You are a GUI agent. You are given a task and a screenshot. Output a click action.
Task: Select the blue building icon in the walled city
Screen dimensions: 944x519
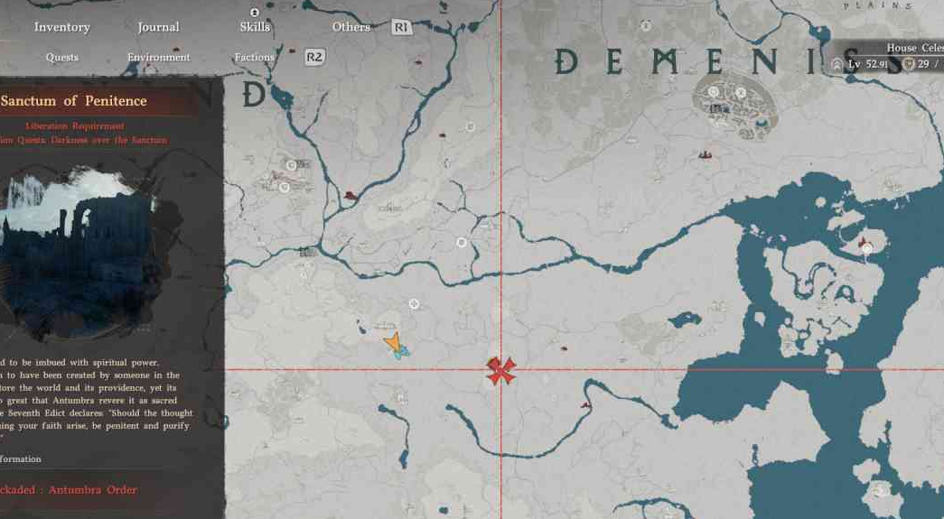(x=762, y=124)
